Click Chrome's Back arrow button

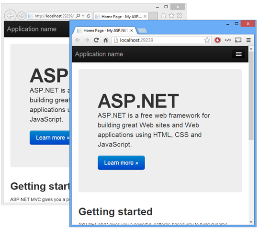(78, 40)
